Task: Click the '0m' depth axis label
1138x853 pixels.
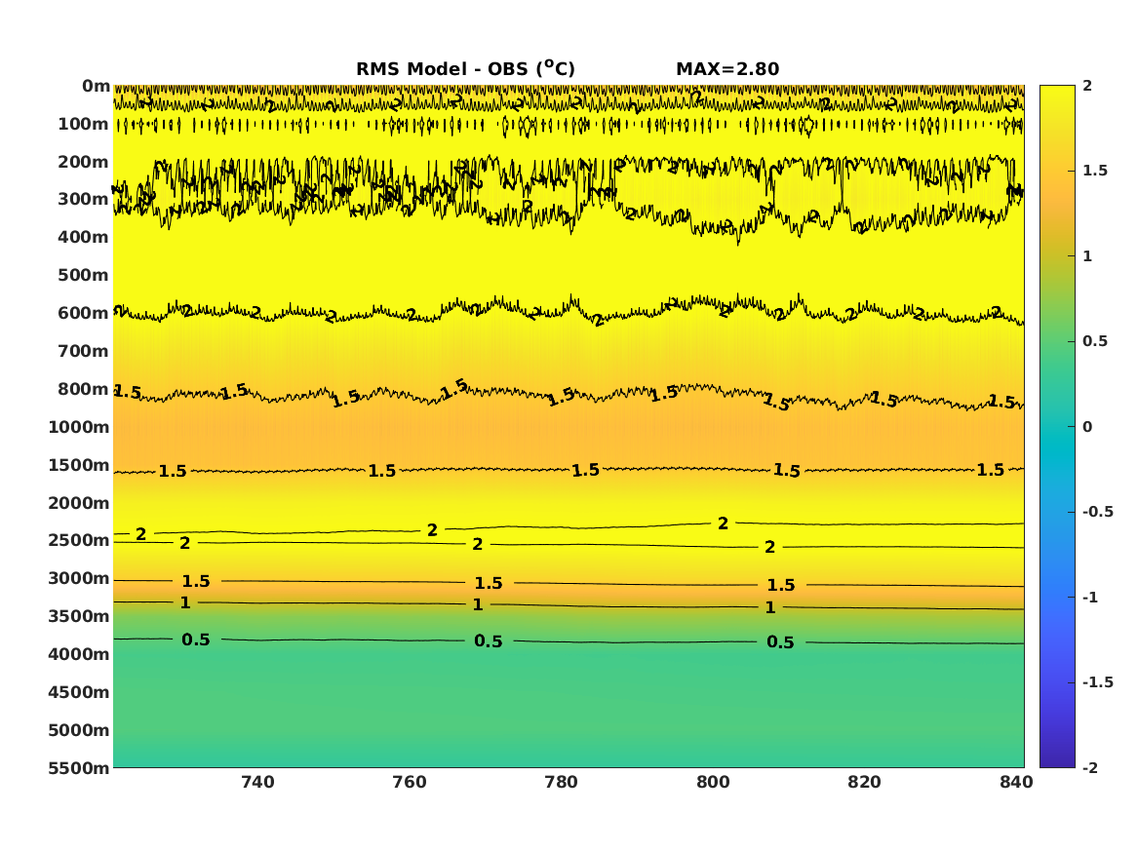Action: 96,87
